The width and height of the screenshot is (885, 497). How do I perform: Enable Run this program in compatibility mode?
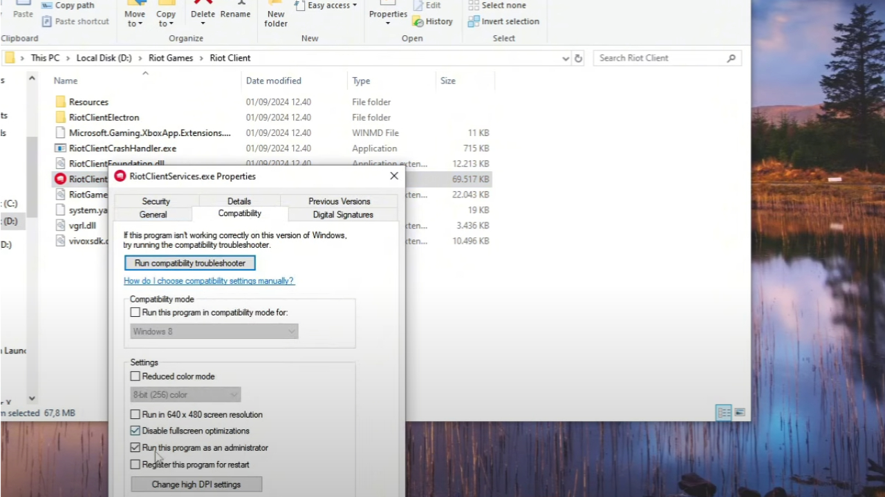point(136,313)
